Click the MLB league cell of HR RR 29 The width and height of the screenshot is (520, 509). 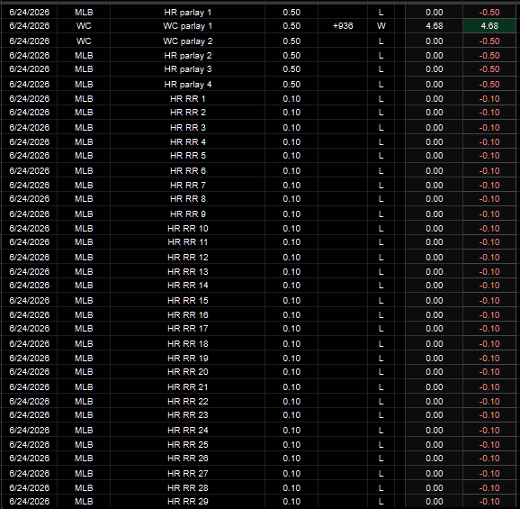point(84,502)
